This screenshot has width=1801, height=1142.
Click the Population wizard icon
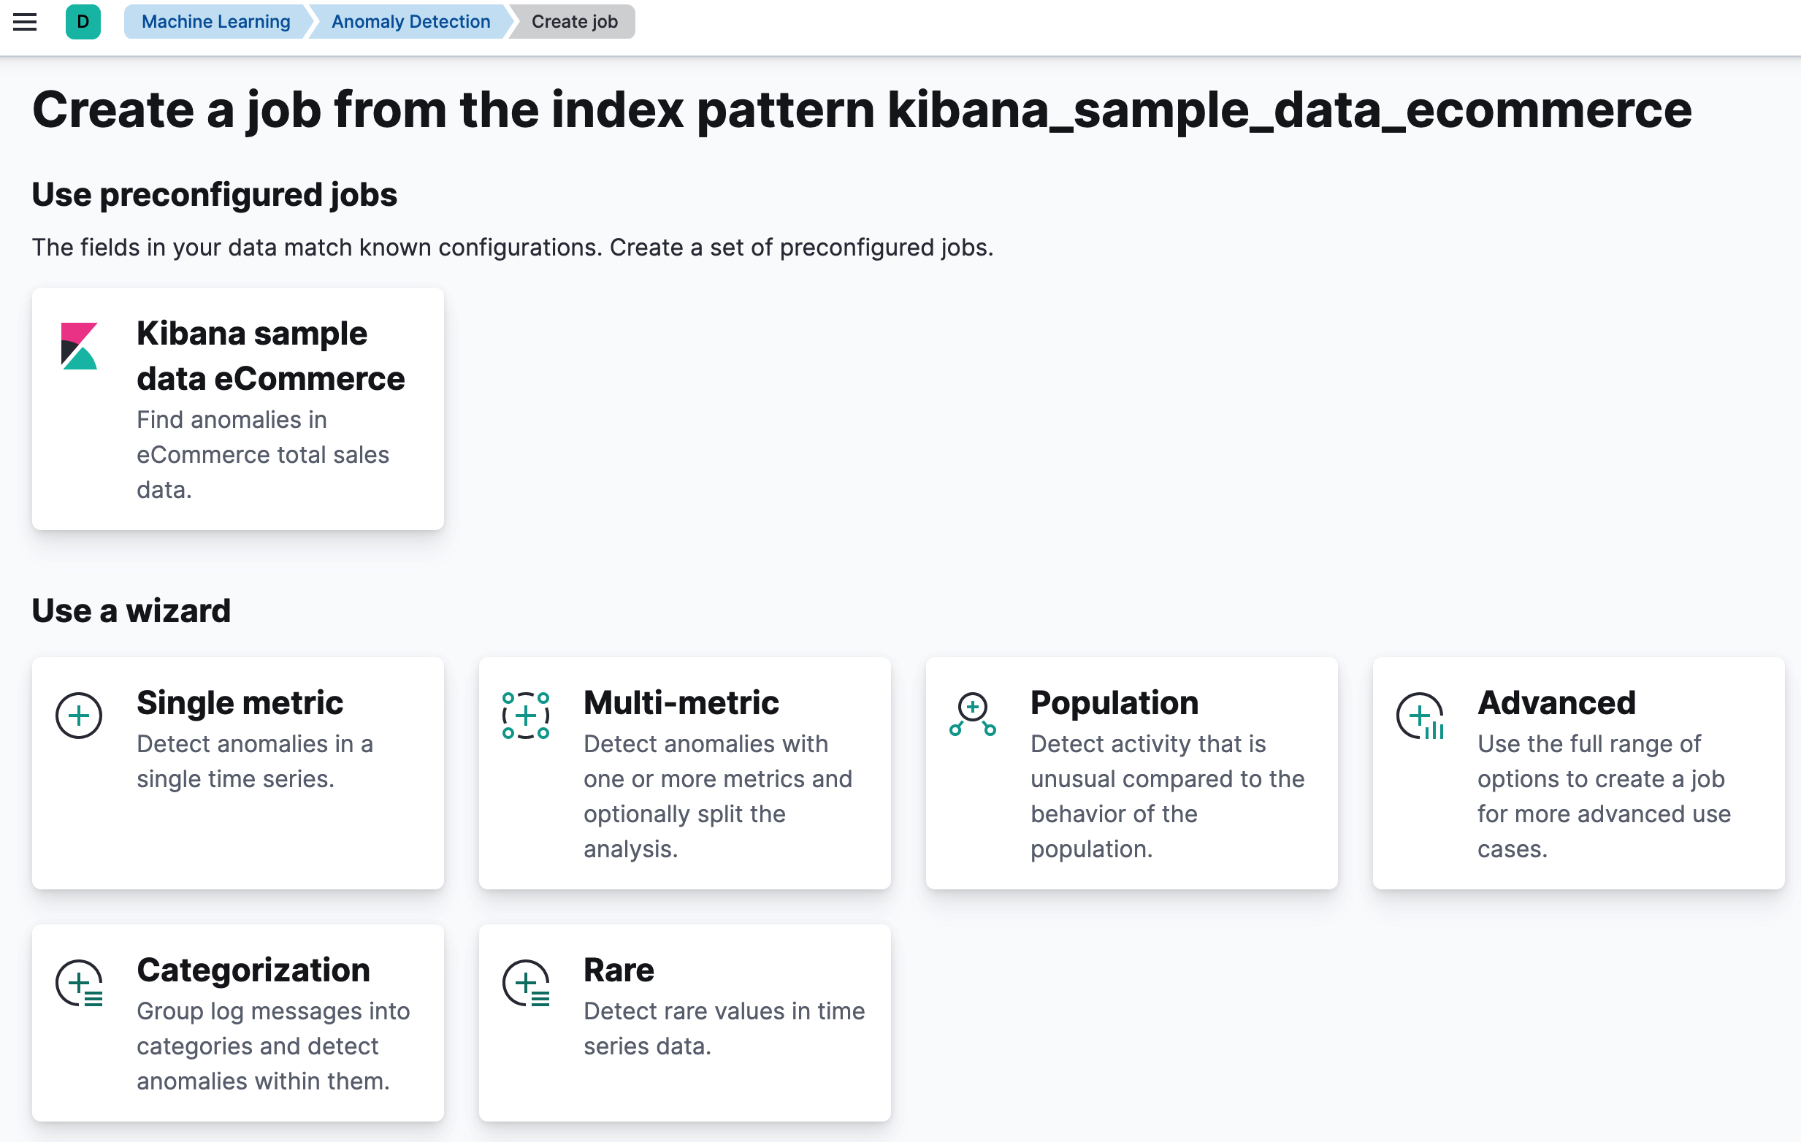point(972,714)
